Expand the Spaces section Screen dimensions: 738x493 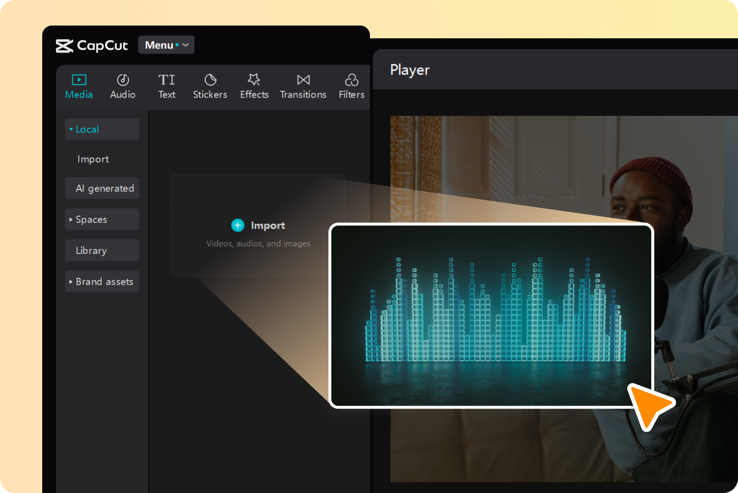102,219
